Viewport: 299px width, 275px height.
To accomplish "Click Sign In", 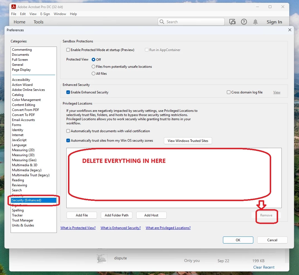I will (274, 22).
